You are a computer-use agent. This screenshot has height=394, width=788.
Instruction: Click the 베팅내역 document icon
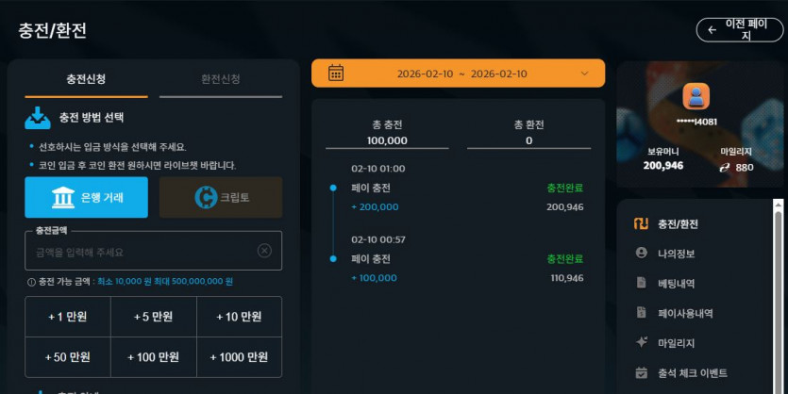click(x=642, y=283)
